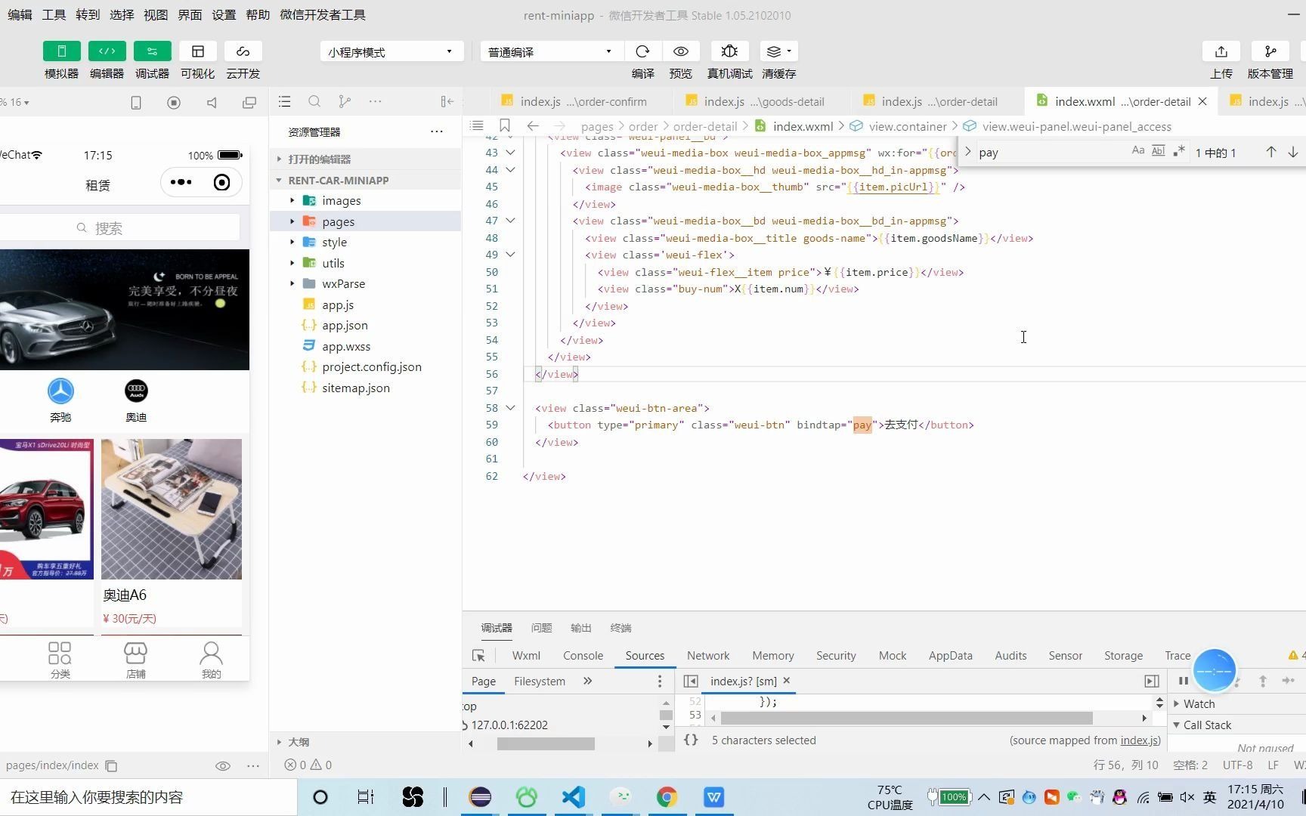Open 版本管理 version management
1306x816 pixels.
pos(1270,51)
